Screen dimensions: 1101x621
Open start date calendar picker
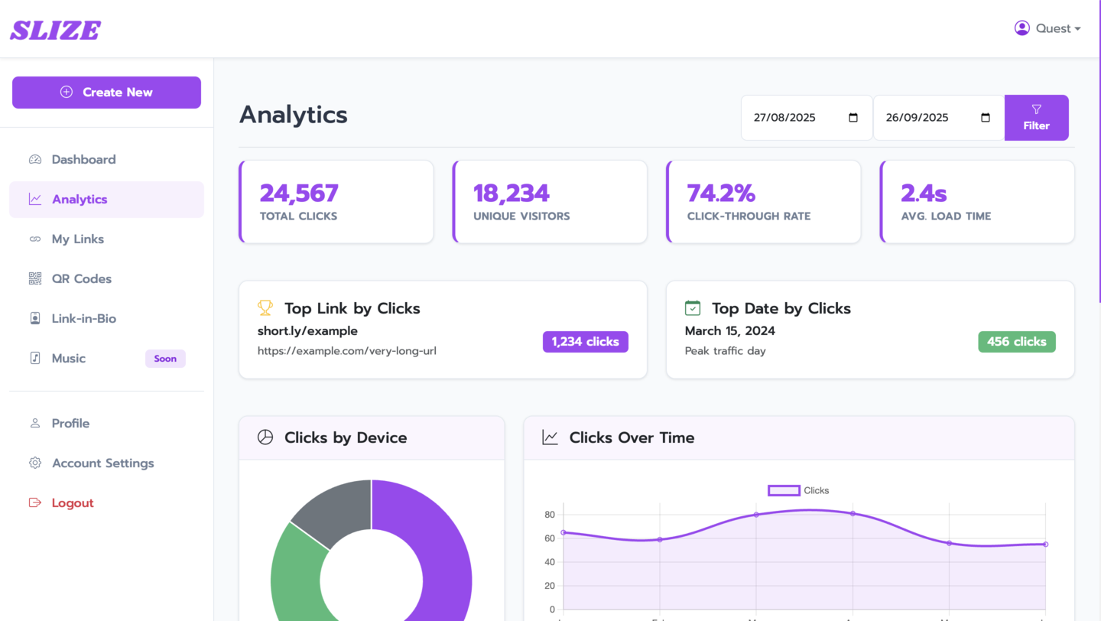(853, 118)
